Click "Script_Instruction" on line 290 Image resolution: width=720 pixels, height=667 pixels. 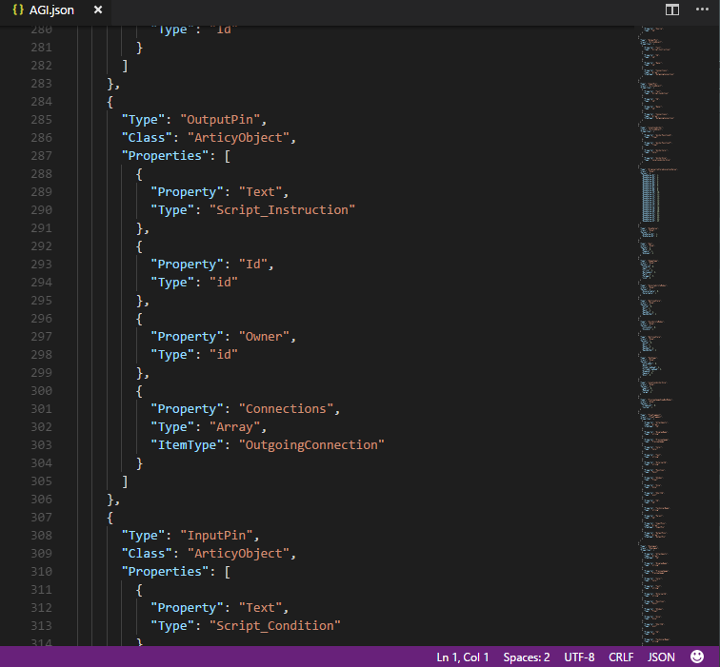[x=282, y=210]
